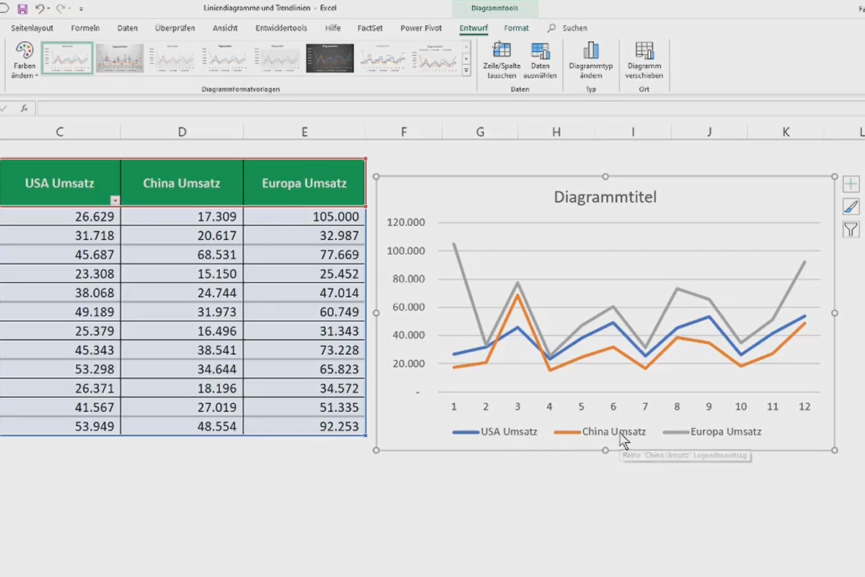Click the USA Umsatz column filter button
The image size is (865, 577).
115,199
